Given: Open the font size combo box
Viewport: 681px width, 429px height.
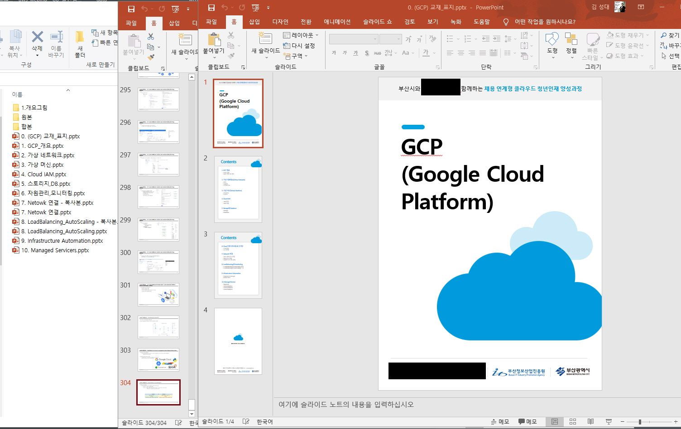Looking at the screenshot, I should pos(391,39).
